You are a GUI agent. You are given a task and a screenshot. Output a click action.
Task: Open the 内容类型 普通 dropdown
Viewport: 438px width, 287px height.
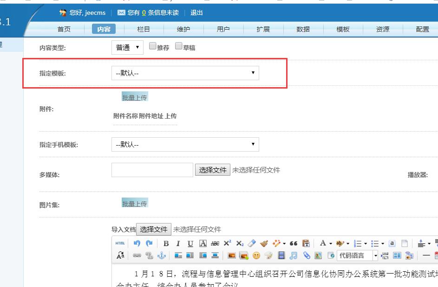click(127, 47)
